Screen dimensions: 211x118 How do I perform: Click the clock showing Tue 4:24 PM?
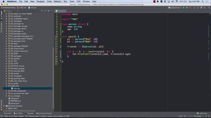coord(194,1)
